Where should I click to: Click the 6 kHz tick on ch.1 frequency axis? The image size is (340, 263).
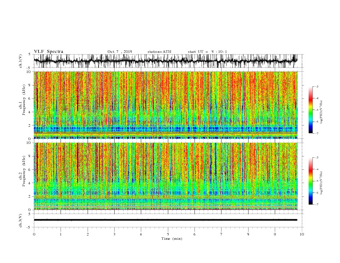[x=30, y=98]
